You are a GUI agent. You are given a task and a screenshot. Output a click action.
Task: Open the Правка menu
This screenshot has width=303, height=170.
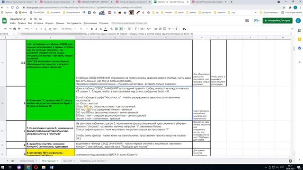tap(22, 23)
